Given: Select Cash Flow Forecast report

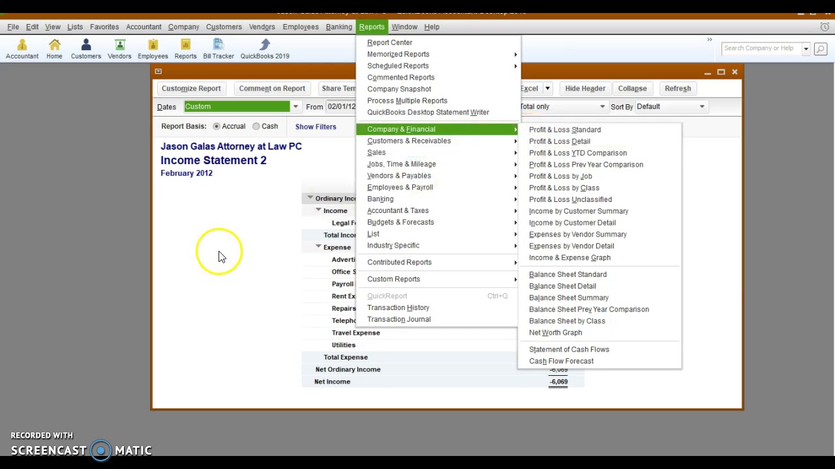Looking at the screenshot, I should (561, 361).
